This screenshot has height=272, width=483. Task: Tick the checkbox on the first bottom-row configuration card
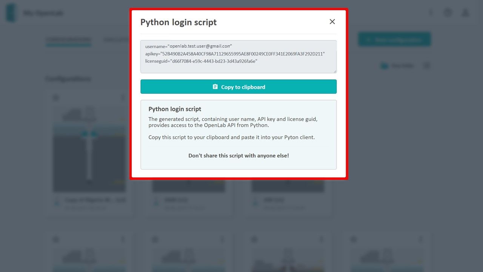56,240
